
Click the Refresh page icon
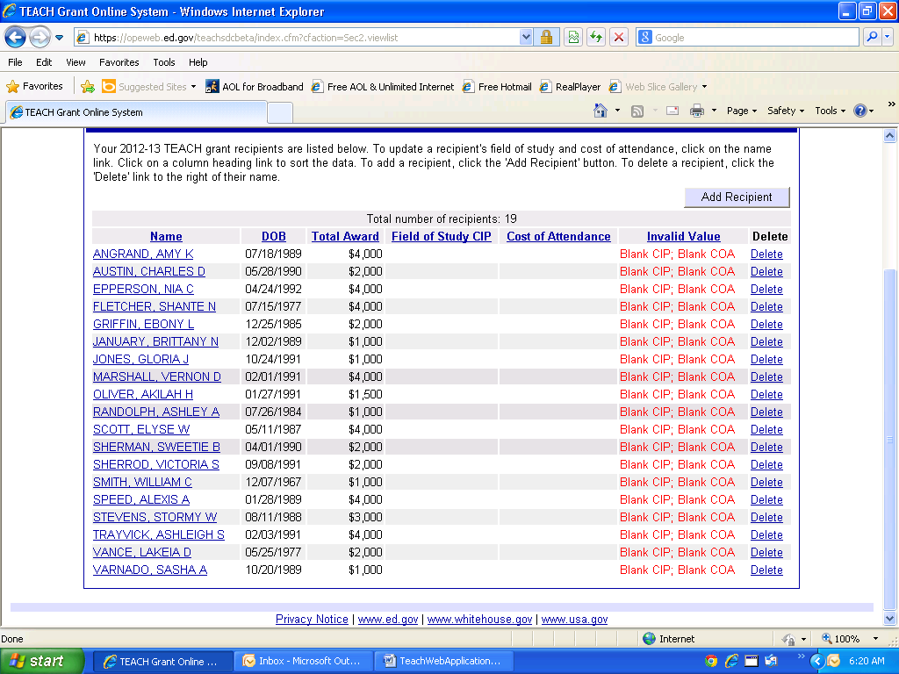click(597, 38)
